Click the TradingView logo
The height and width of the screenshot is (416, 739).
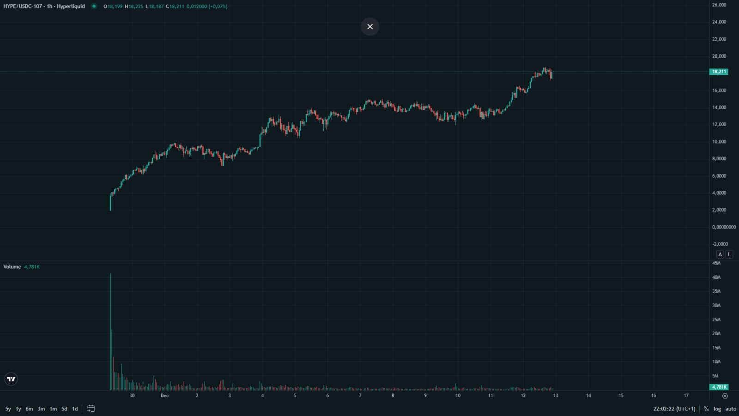[11, 379]
